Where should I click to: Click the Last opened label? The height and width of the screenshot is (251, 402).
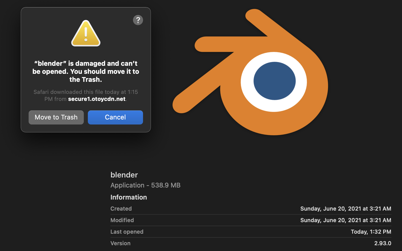click(x=127, y=232)
